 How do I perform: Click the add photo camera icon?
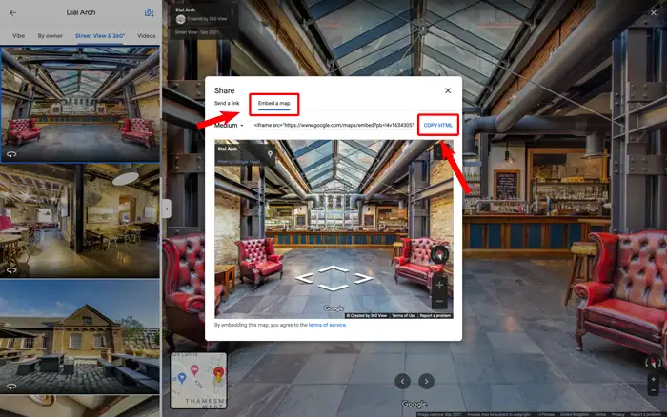149,12
